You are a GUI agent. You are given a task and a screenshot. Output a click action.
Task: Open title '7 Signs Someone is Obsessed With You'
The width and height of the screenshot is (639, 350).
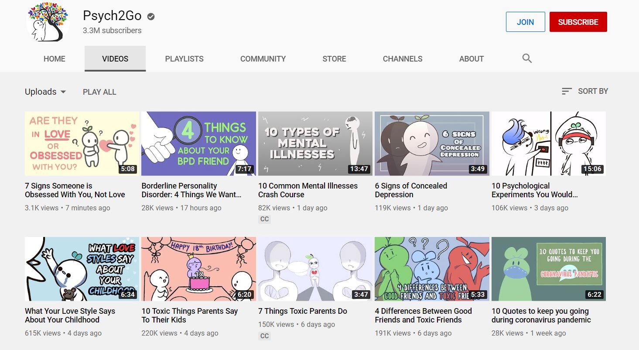tap(75, 190)
